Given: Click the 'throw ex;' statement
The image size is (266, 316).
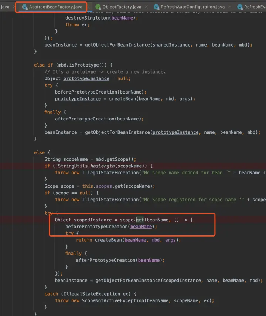Looking at the screenshot, I should 77,25.
